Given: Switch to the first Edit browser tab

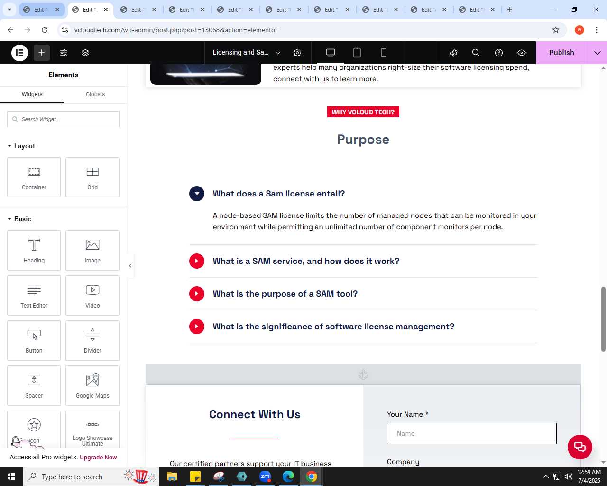Looking at the screenshot, I should tap(42, 9).
